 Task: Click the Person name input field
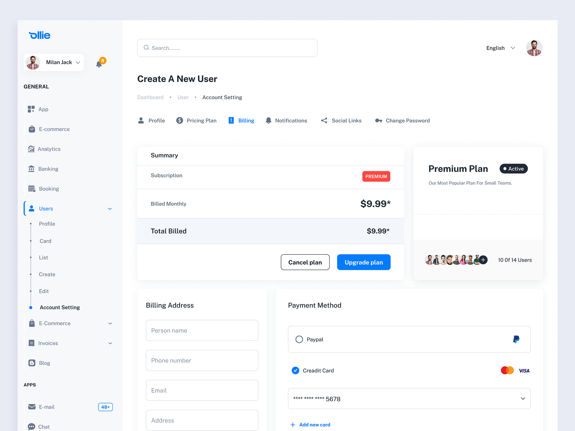(x=202, y=330)
